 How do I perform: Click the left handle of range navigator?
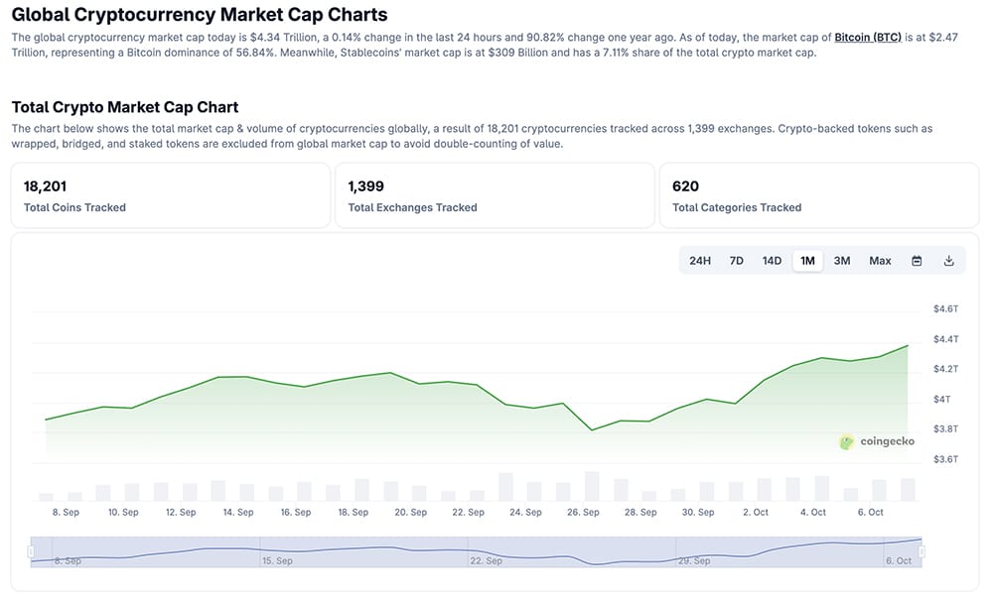[31, 551]
